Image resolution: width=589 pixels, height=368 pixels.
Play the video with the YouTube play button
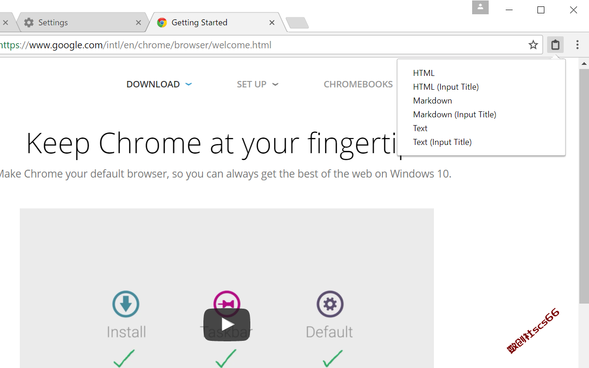coord(227,325)
